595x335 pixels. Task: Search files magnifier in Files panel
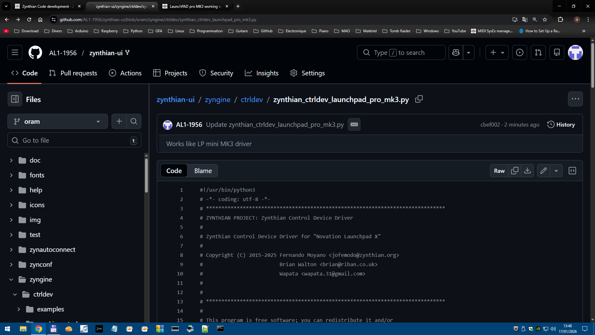tap(134, 121)
